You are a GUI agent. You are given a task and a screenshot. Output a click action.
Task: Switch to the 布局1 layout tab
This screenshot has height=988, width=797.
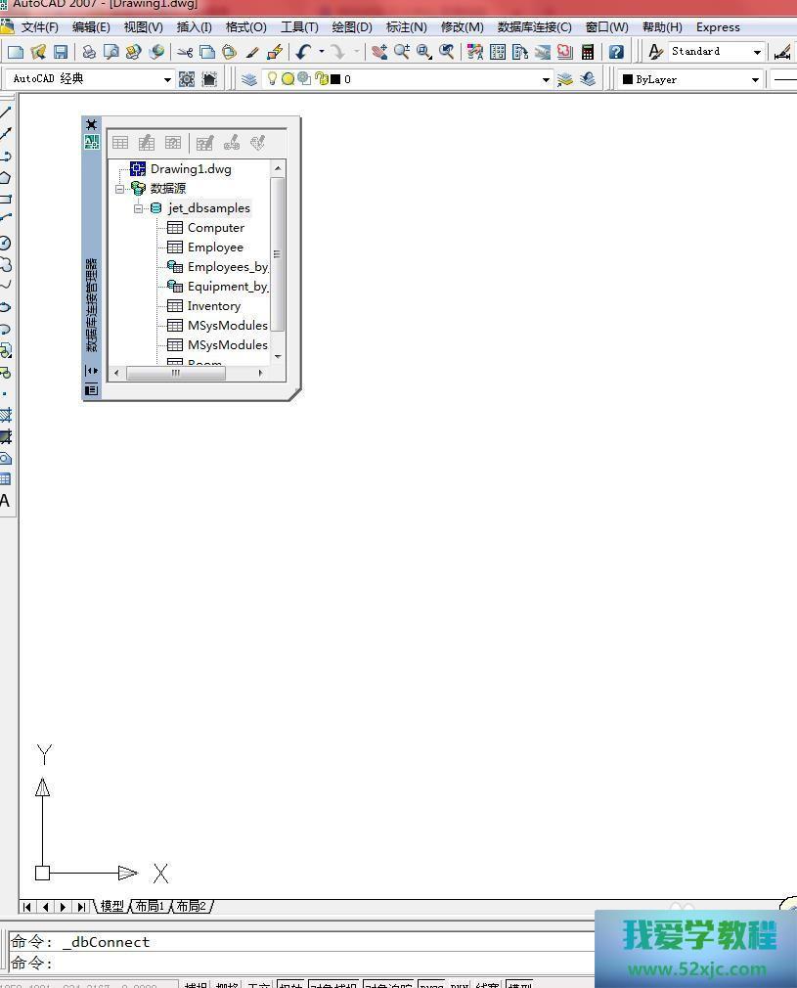[150, 907]
